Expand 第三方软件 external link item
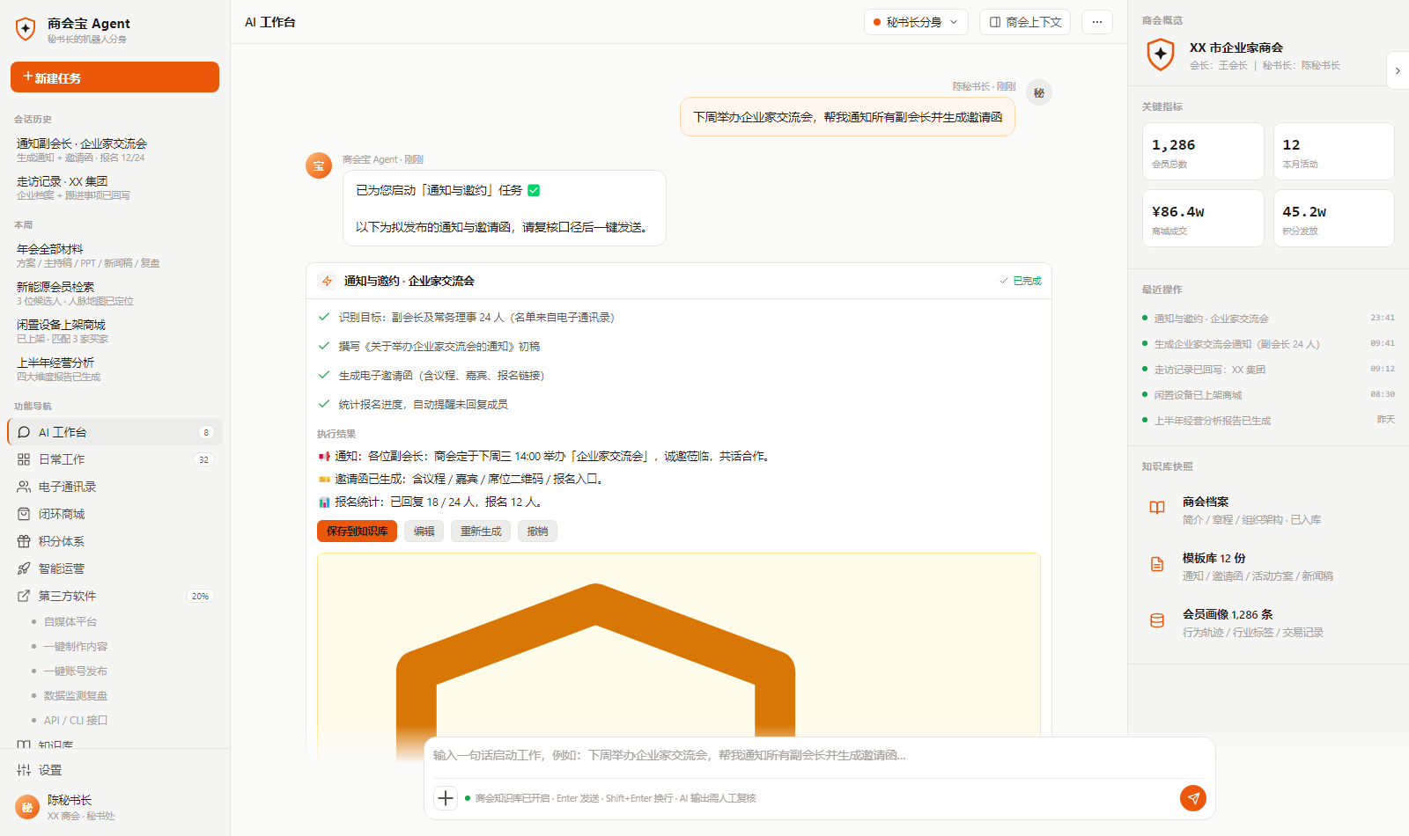The height and width of the screenshot is (836, 1409). click(x=114, y=596)
